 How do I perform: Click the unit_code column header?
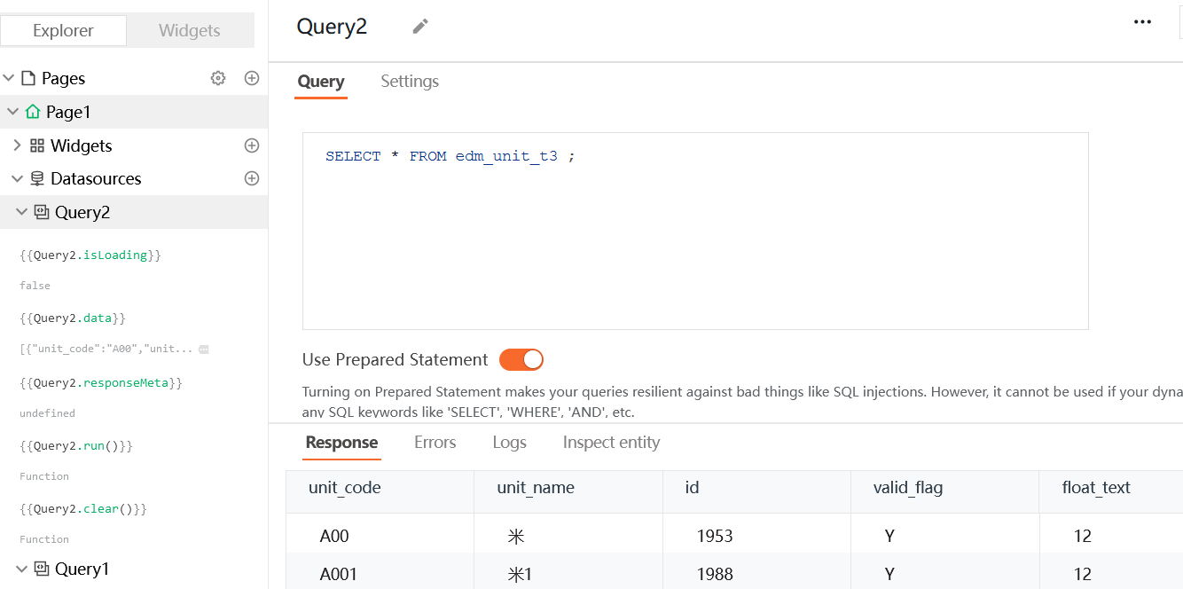[x=345, y=488]
